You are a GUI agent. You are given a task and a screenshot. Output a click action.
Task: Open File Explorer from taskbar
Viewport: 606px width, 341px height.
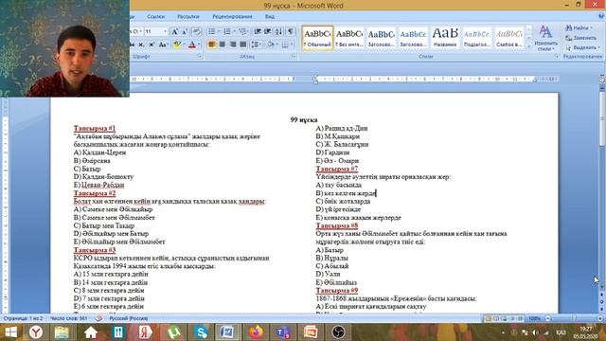point(62,332)
